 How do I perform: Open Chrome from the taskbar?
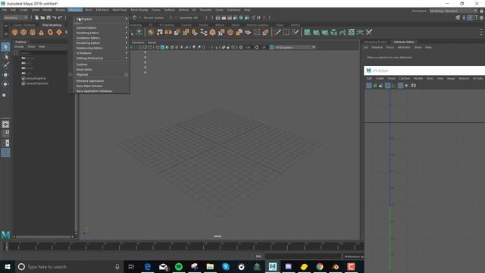point(320,266)
